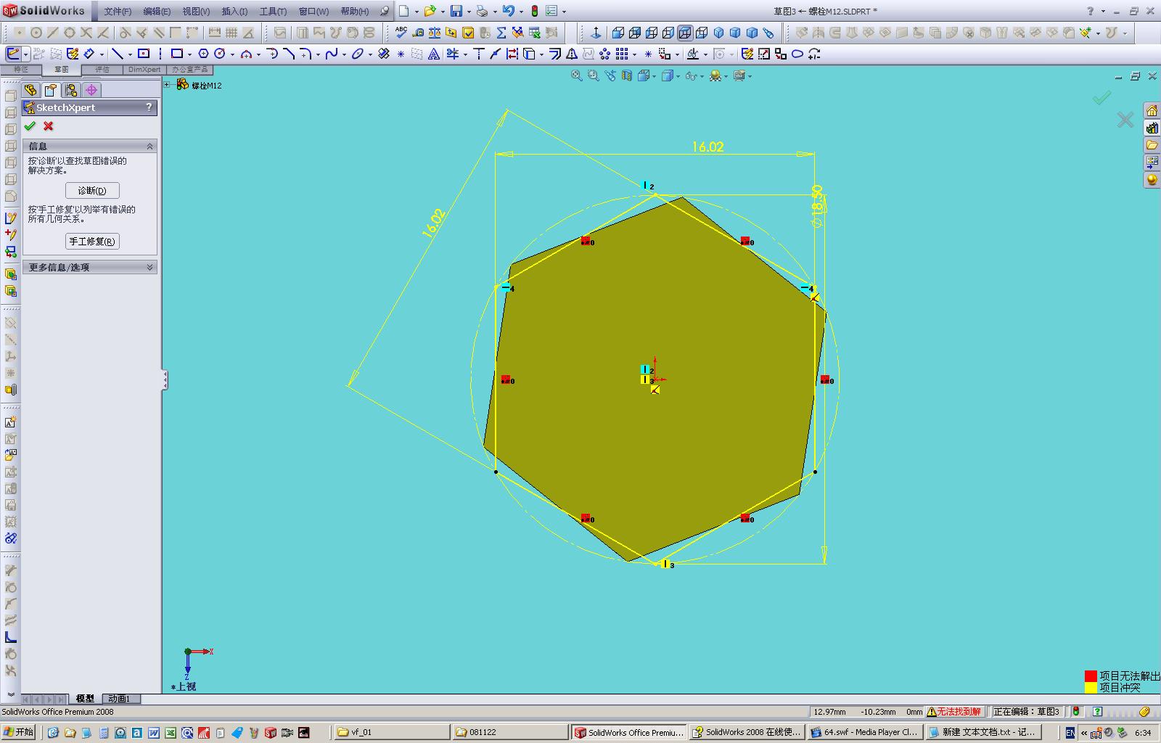1161x743 pixels.
Task: Open the Rectangle tool dropdown arrow
Action: 189,54
